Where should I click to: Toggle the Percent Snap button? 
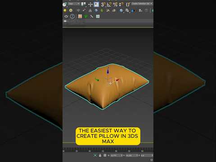click(115, 4)
